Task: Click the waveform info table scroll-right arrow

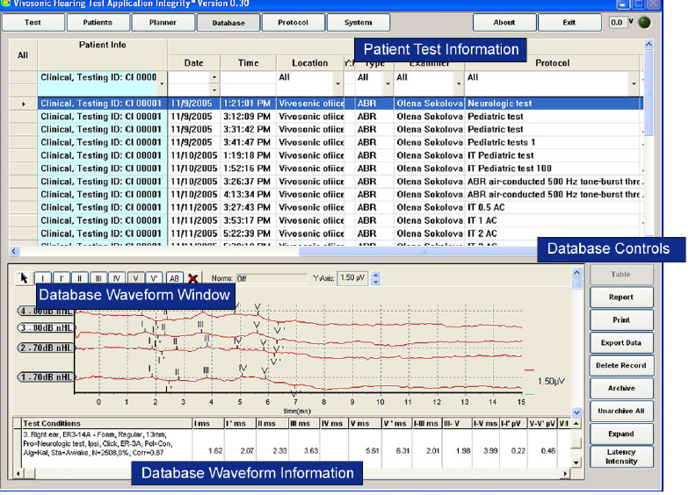Action: [565, 474]
